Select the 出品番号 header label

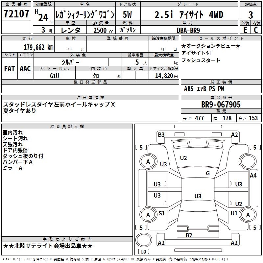tap(16, 4)
